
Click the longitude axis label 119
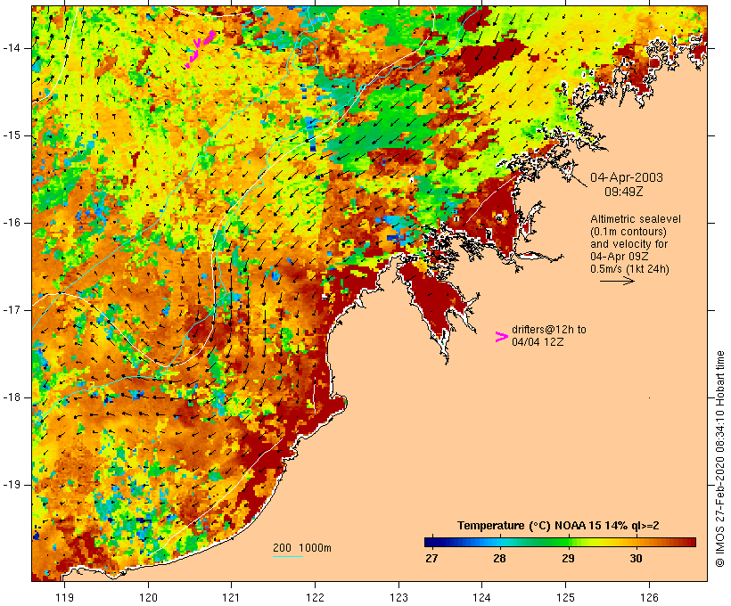64,598
